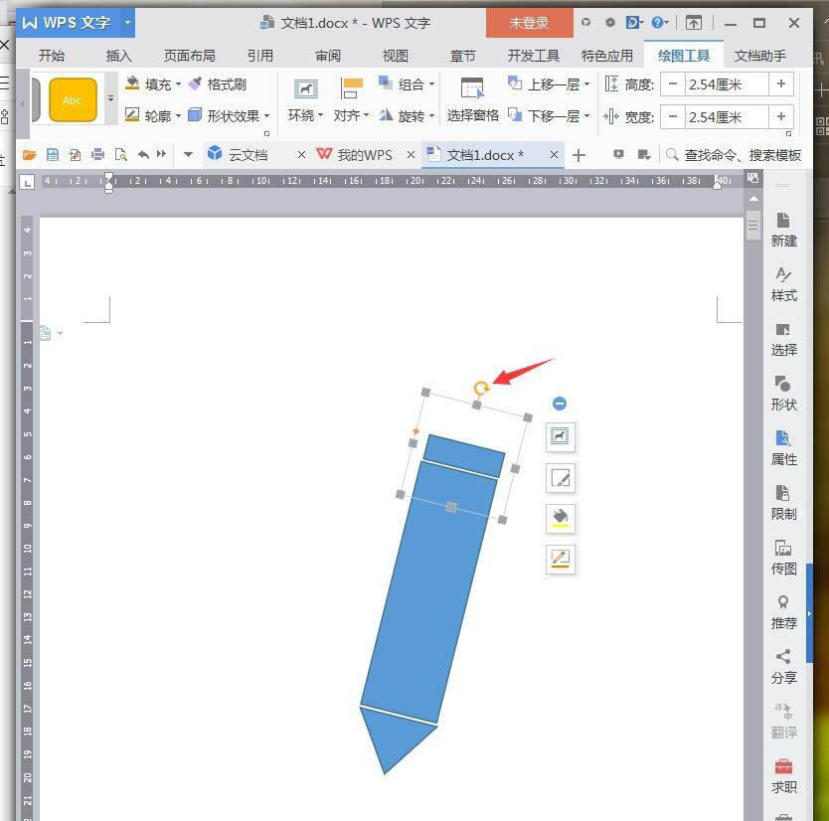Open 传图 in the right sidebar

(x=783, y=558)
